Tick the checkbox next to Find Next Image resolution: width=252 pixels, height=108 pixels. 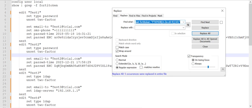coord(221,22)
